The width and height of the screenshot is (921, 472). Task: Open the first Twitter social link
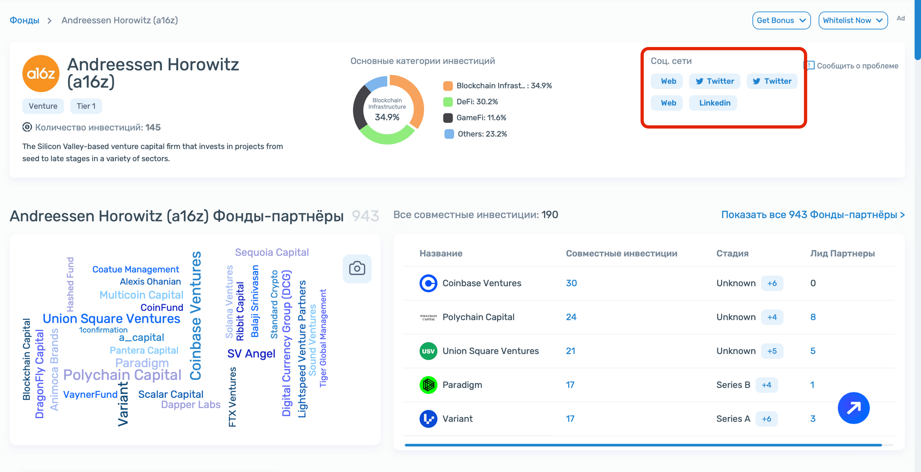pos(714,81)
